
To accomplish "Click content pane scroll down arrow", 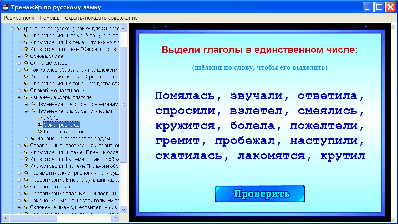I will [393, 219].
